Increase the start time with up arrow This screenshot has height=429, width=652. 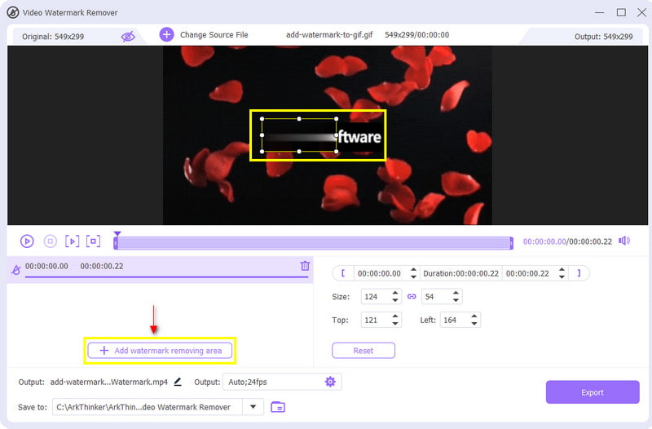click(x=413, y=270)
